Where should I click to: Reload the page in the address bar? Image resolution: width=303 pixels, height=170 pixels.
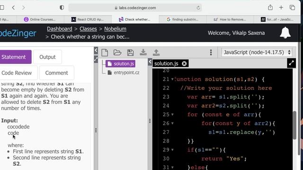click(198, 8)
